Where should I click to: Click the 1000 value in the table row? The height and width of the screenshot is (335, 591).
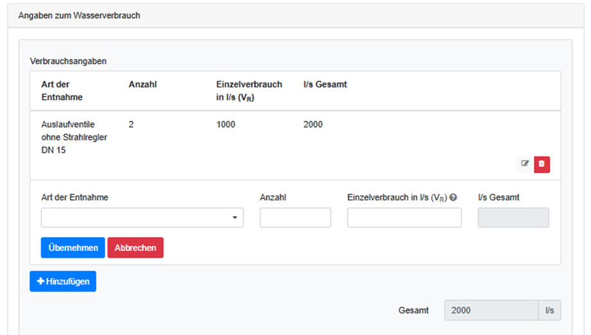pos(226,124)
